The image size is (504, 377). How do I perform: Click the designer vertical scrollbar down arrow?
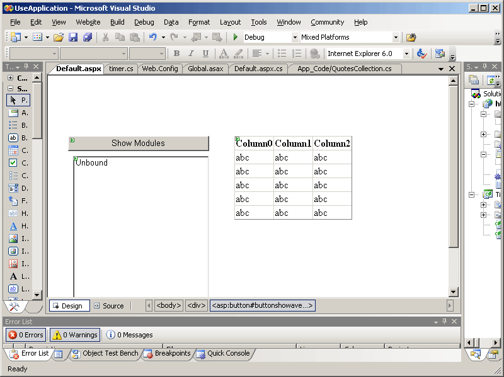pyautogui.click(x=453, y=291)
